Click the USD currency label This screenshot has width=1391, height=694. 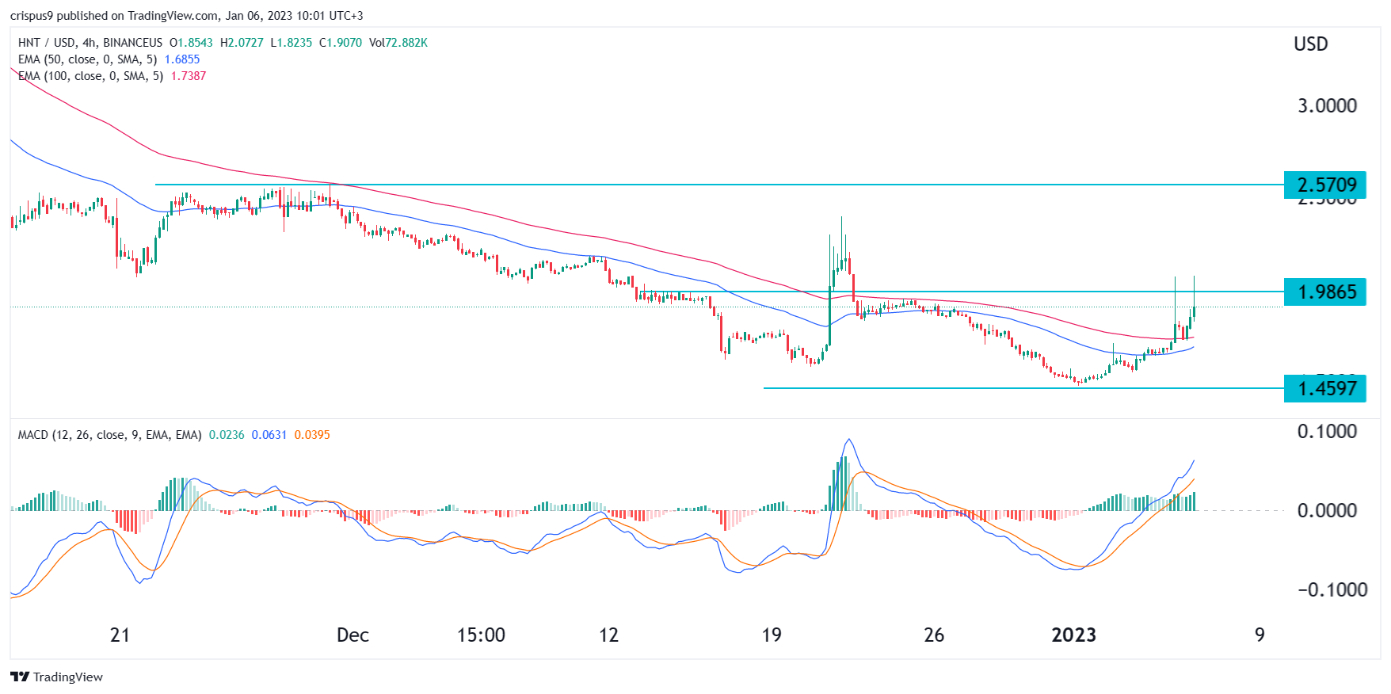click(1311, 44)
